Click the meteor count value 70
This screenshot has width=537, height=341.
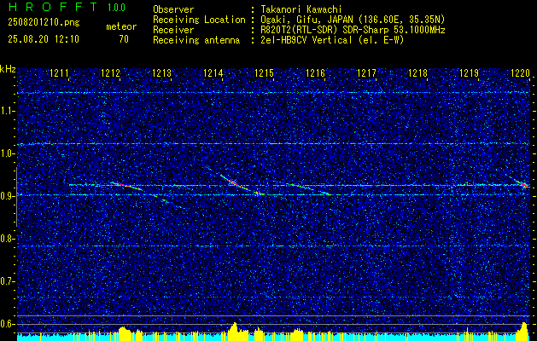(x=124, y=39)
